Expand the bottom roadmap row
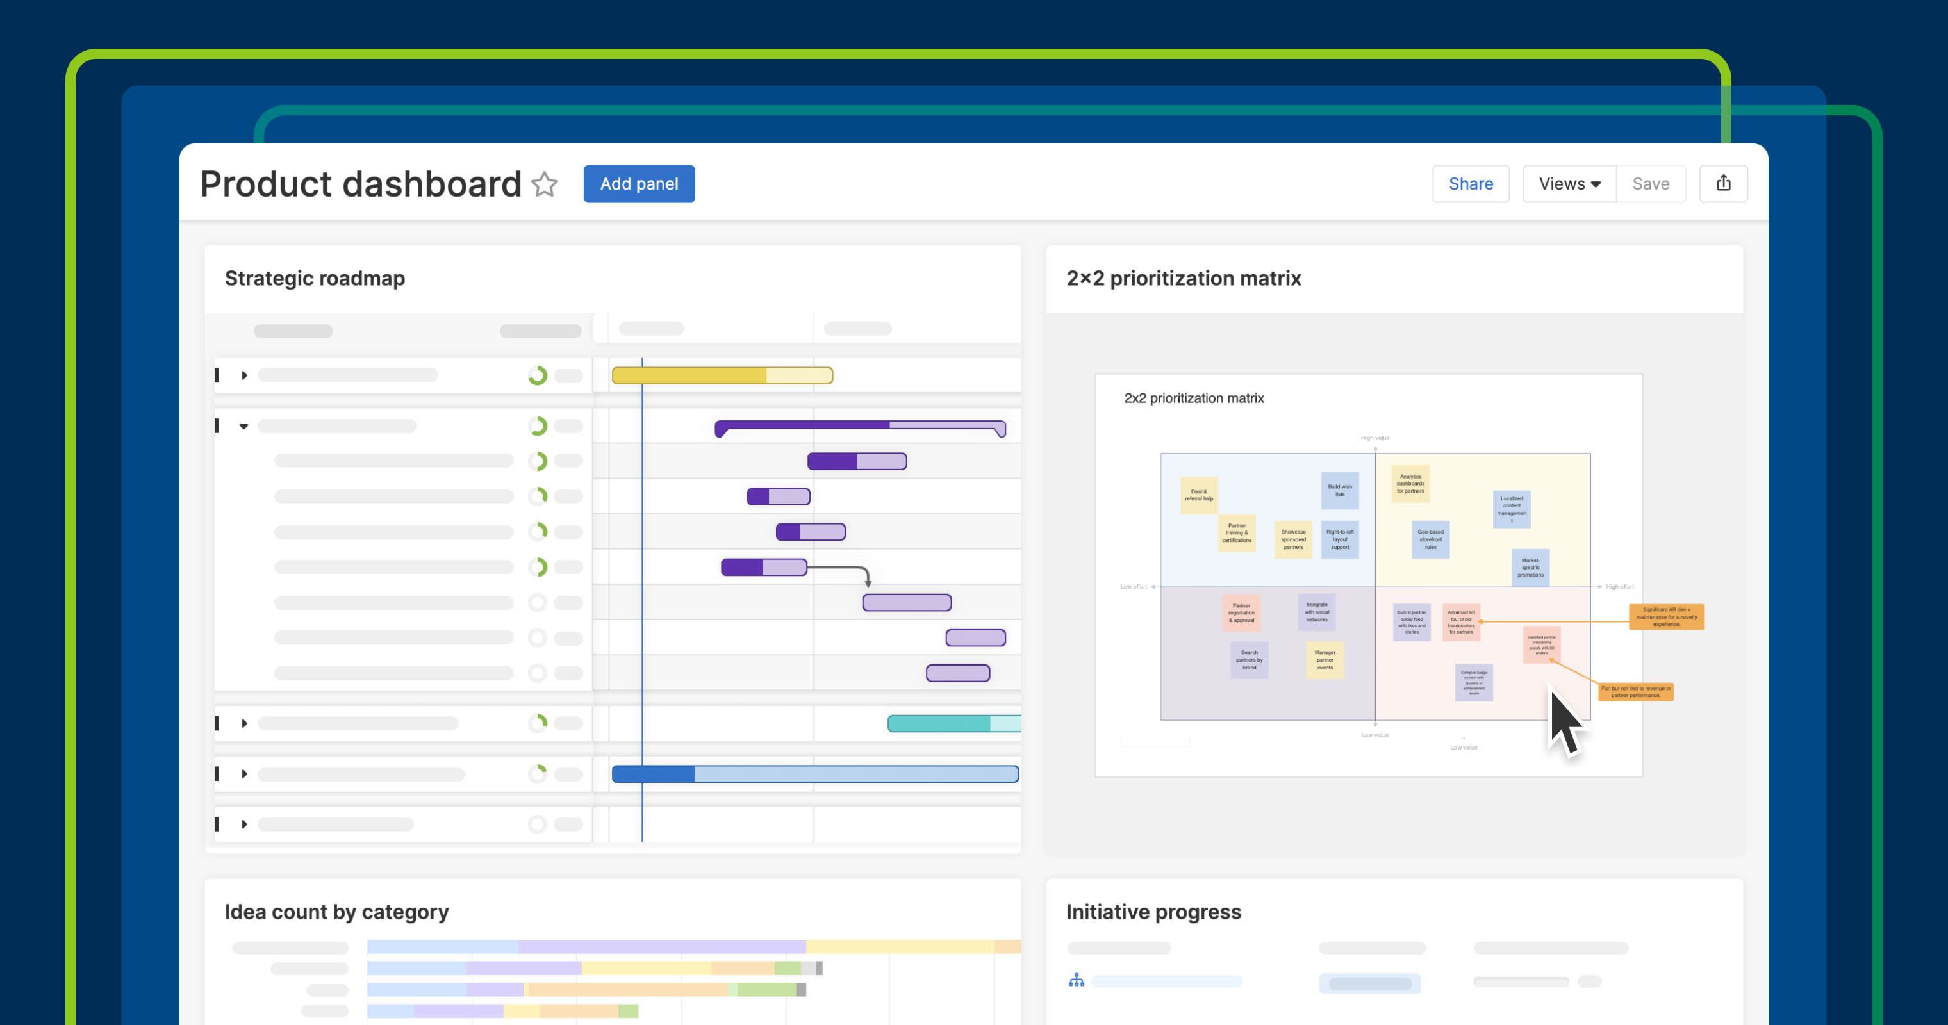 [244, 825]
